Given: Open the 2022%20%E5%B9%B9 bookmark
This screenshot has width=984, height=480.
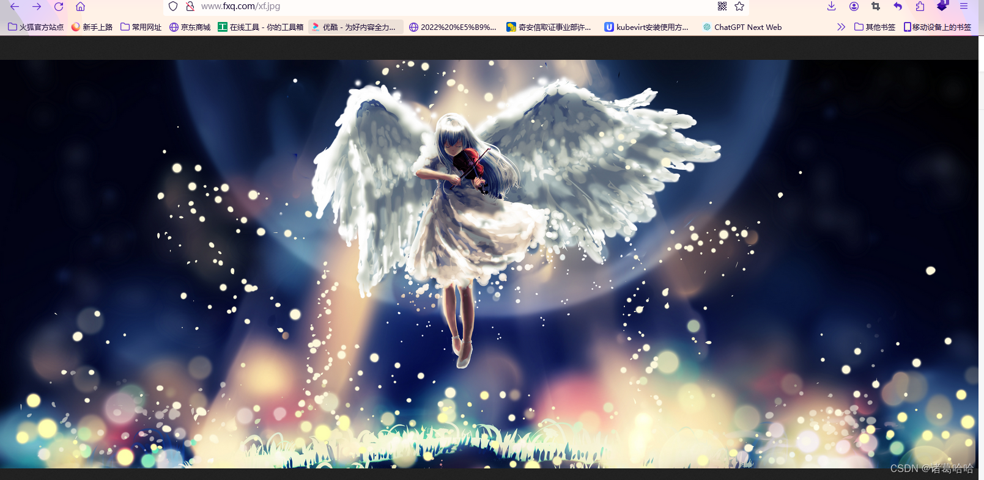Looking at the screenshot, I should click(x=453, y=27).
